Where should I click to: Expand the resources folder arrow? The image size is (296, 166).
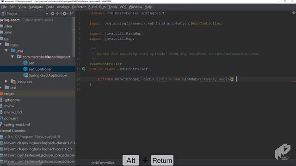click(x=6, y=81)
